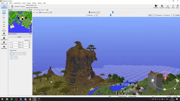This screenshot has height=101, width=180.
Task: Open the Library panel
Action: (177, 6)
